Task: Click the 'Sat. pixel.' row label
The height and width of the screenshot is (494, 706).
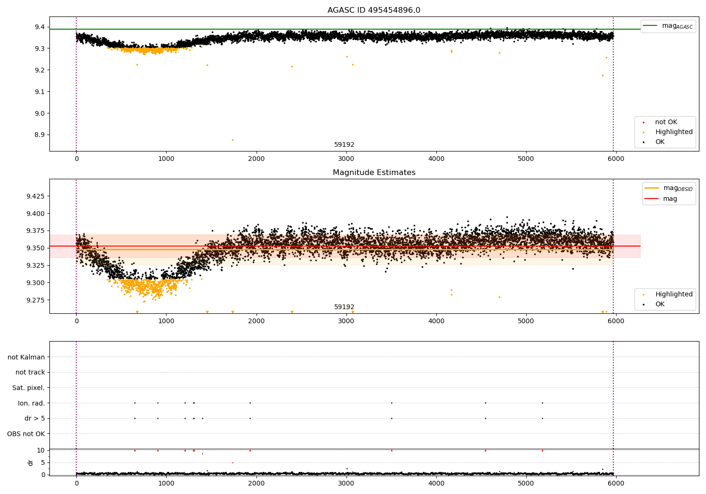Action: (29, 388)
